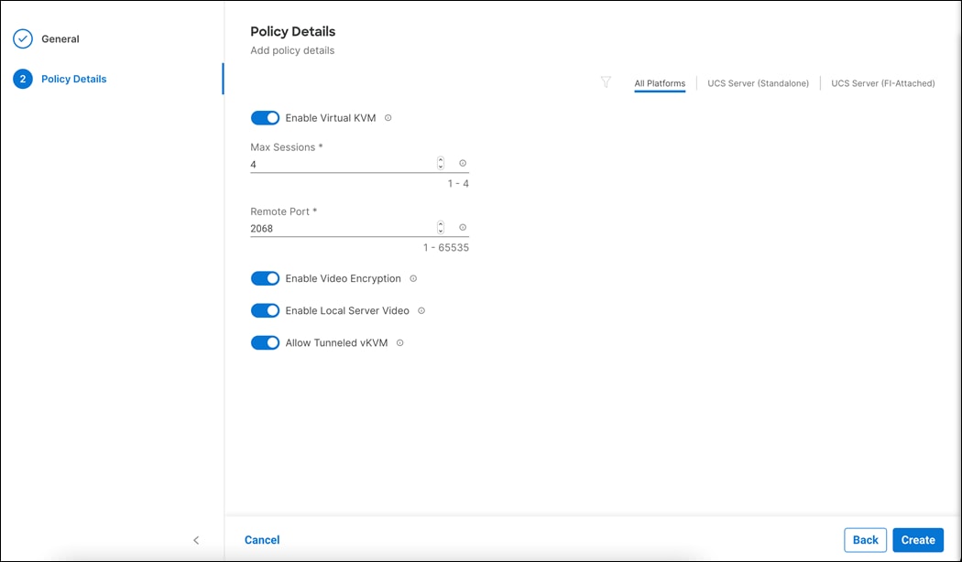View info for Enable Local Server Video
This screenshot has width=962, height=562.
421,310
